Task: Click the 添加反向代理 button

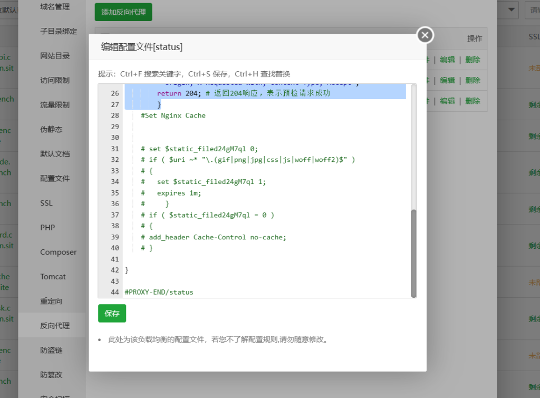Action: pyautogui.click(x=123, y=12)
